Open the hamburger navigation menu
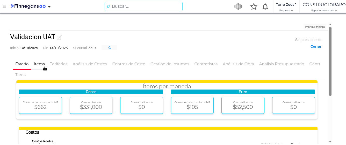 tap(4, 6)
